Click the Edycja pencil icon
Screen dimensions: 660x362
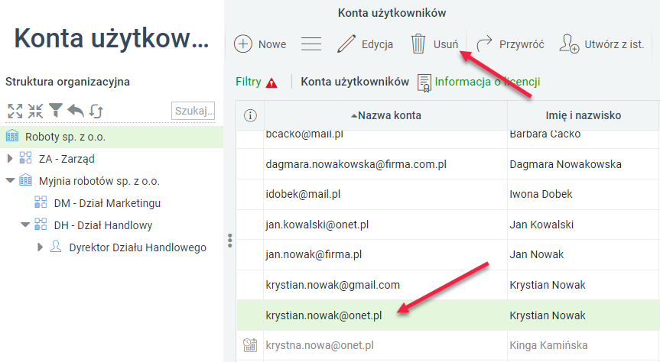click(346, 44)
